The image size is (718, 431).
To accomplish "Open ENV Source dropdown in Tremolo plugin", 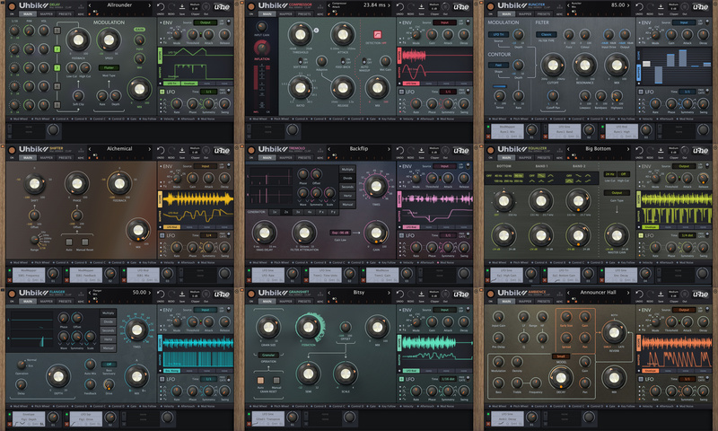I will 442,166.
